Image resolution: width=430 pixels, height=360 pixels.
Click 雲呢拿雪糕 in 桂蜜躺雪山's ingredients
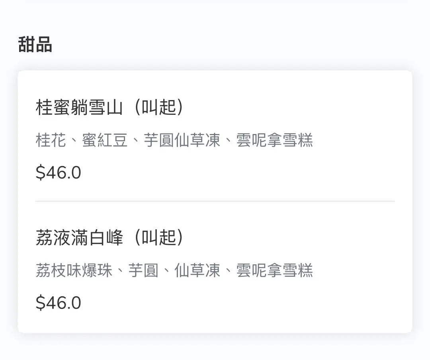[275, 140]
